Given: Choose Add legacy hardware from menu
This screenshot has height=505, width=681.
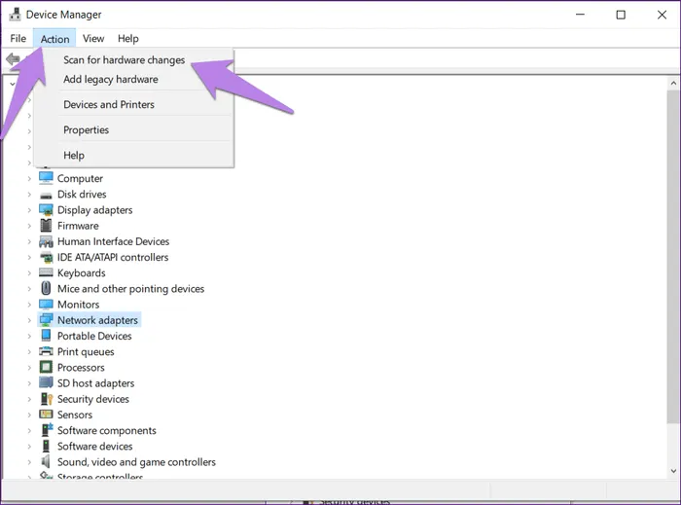Looking at the screenshot, I should 110,80.
